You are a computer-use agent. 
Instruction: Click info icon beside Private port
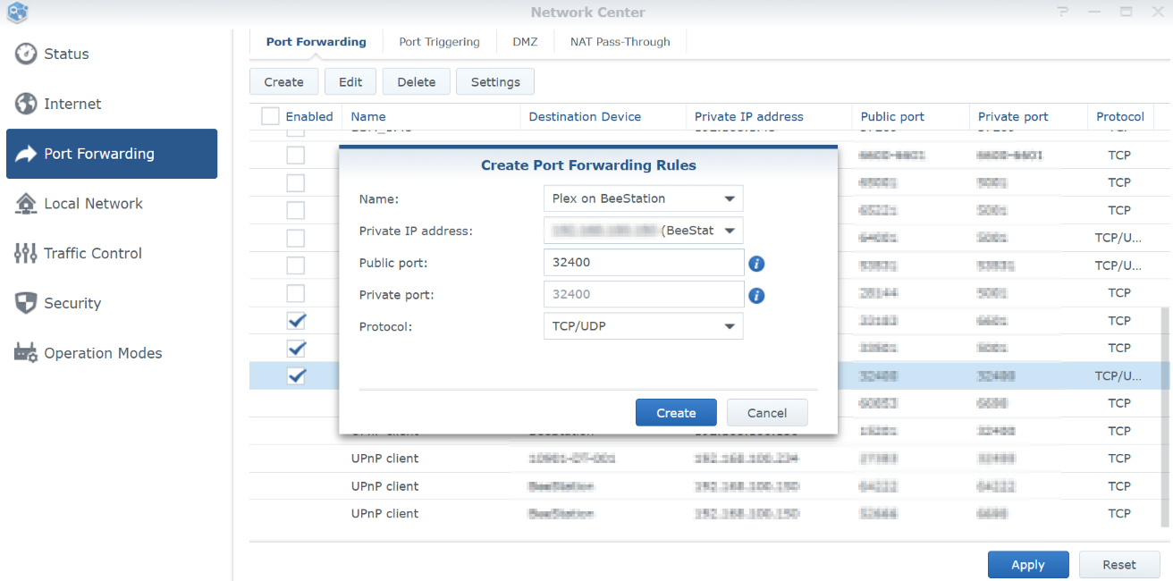[756, 295]
